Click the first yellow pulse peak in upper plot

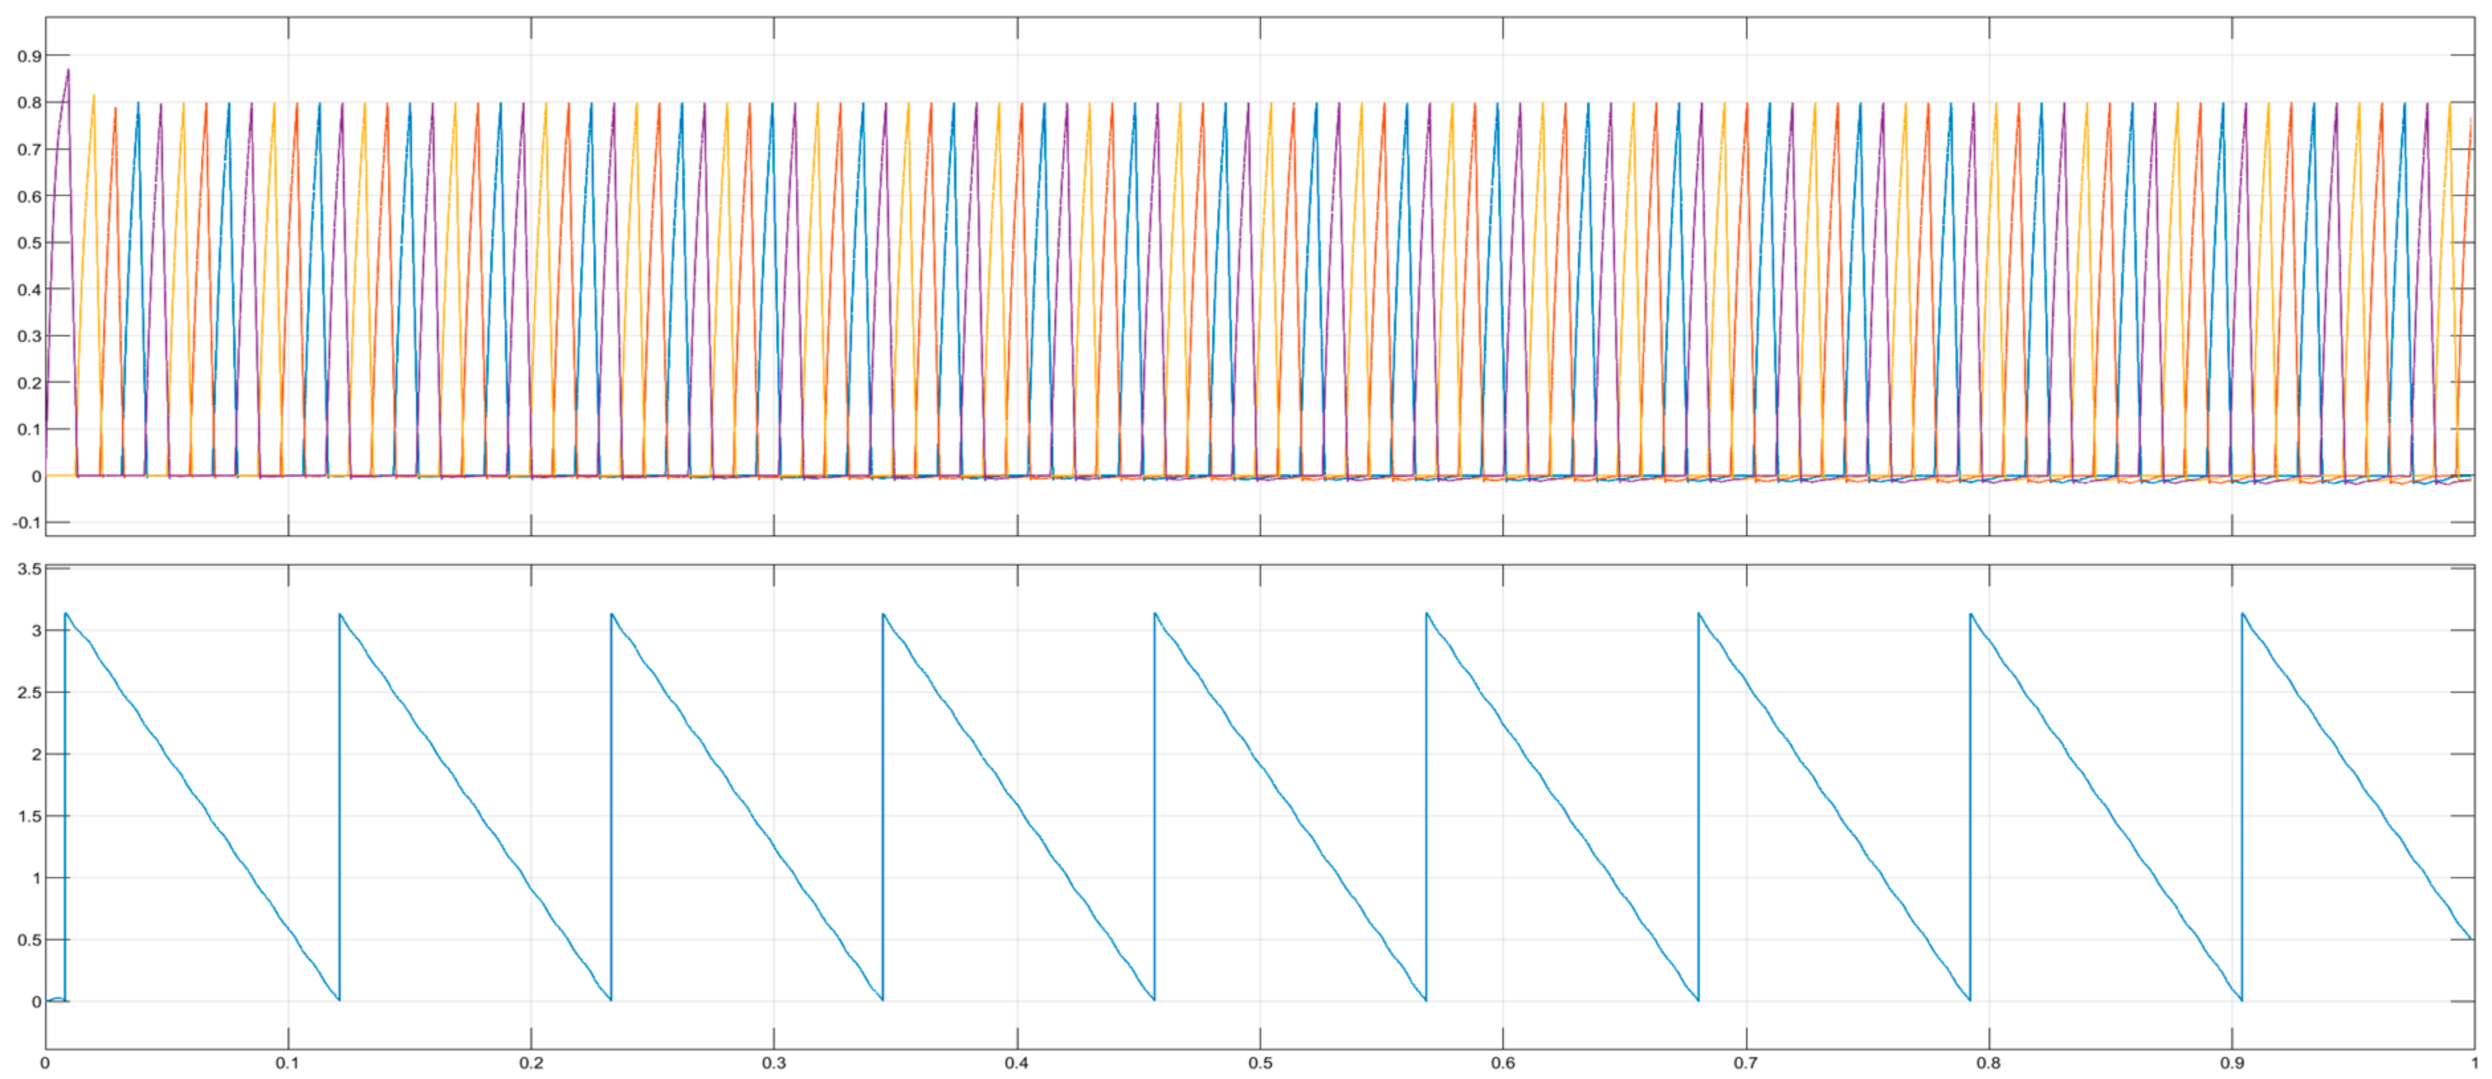point(93,95)
